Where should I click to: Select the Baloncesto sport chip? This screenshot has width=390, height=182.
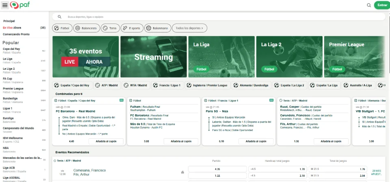tap(87, 28)
